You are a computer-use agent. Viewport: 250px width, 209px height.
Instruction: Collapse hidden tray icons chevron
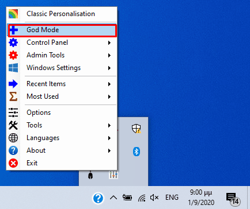coord(113,198)
